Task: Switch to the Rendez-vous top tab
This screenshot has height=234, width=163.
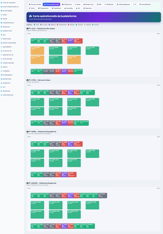Action: pyautogui.click(x=89, y=4)
